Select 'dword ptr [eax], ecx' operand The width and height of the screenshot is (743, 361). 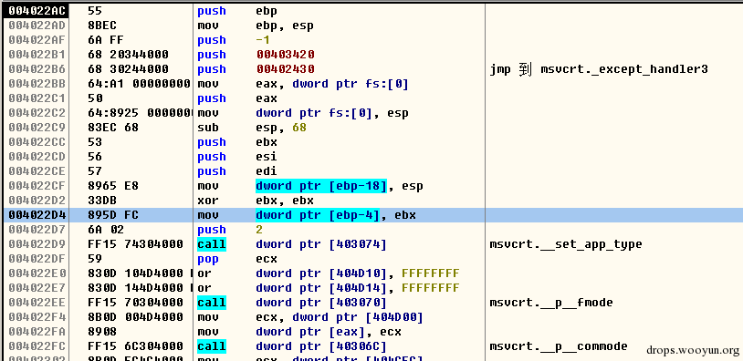[329, 332]
